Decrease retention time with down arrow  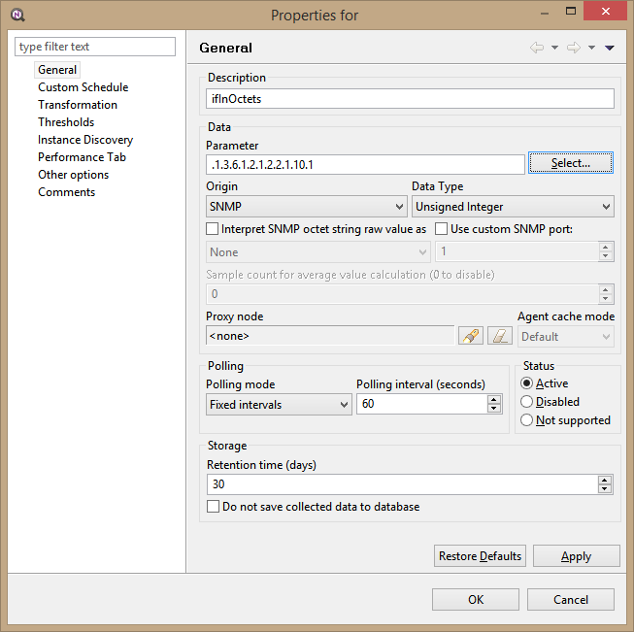[x=606, y=489]
